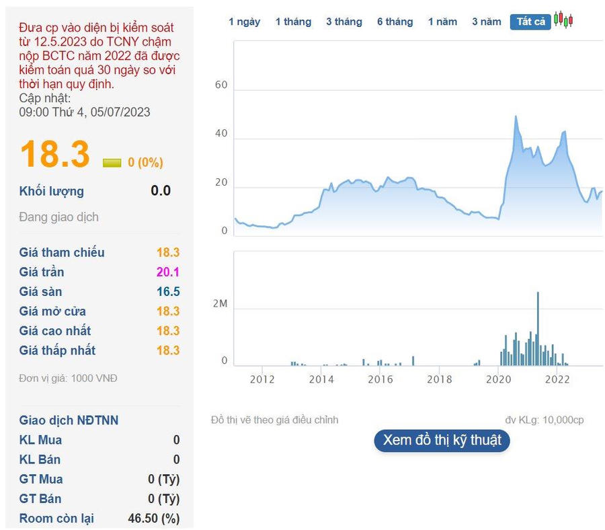The width and height of the screenshot is (605, 530).
Task: Click the red control-status notice text
Action: (x=99, y=56)
